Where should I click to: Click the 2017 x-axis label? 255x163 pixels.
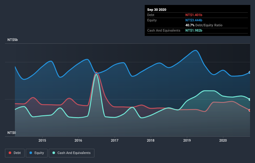(115, 140)
